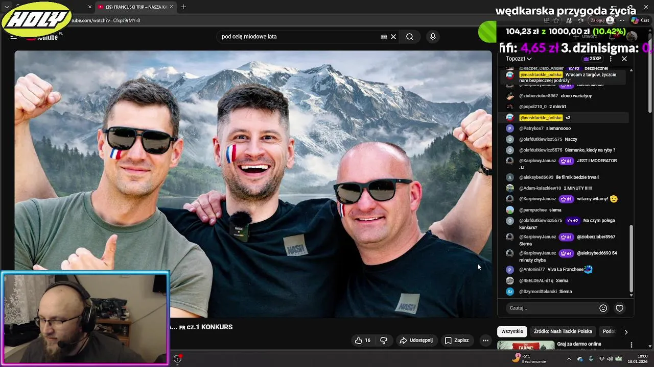The height and width of the screenshot is (367, 654).
Task: Click the 25XP crown badge in chat header
Action: [x=592, y=59]
